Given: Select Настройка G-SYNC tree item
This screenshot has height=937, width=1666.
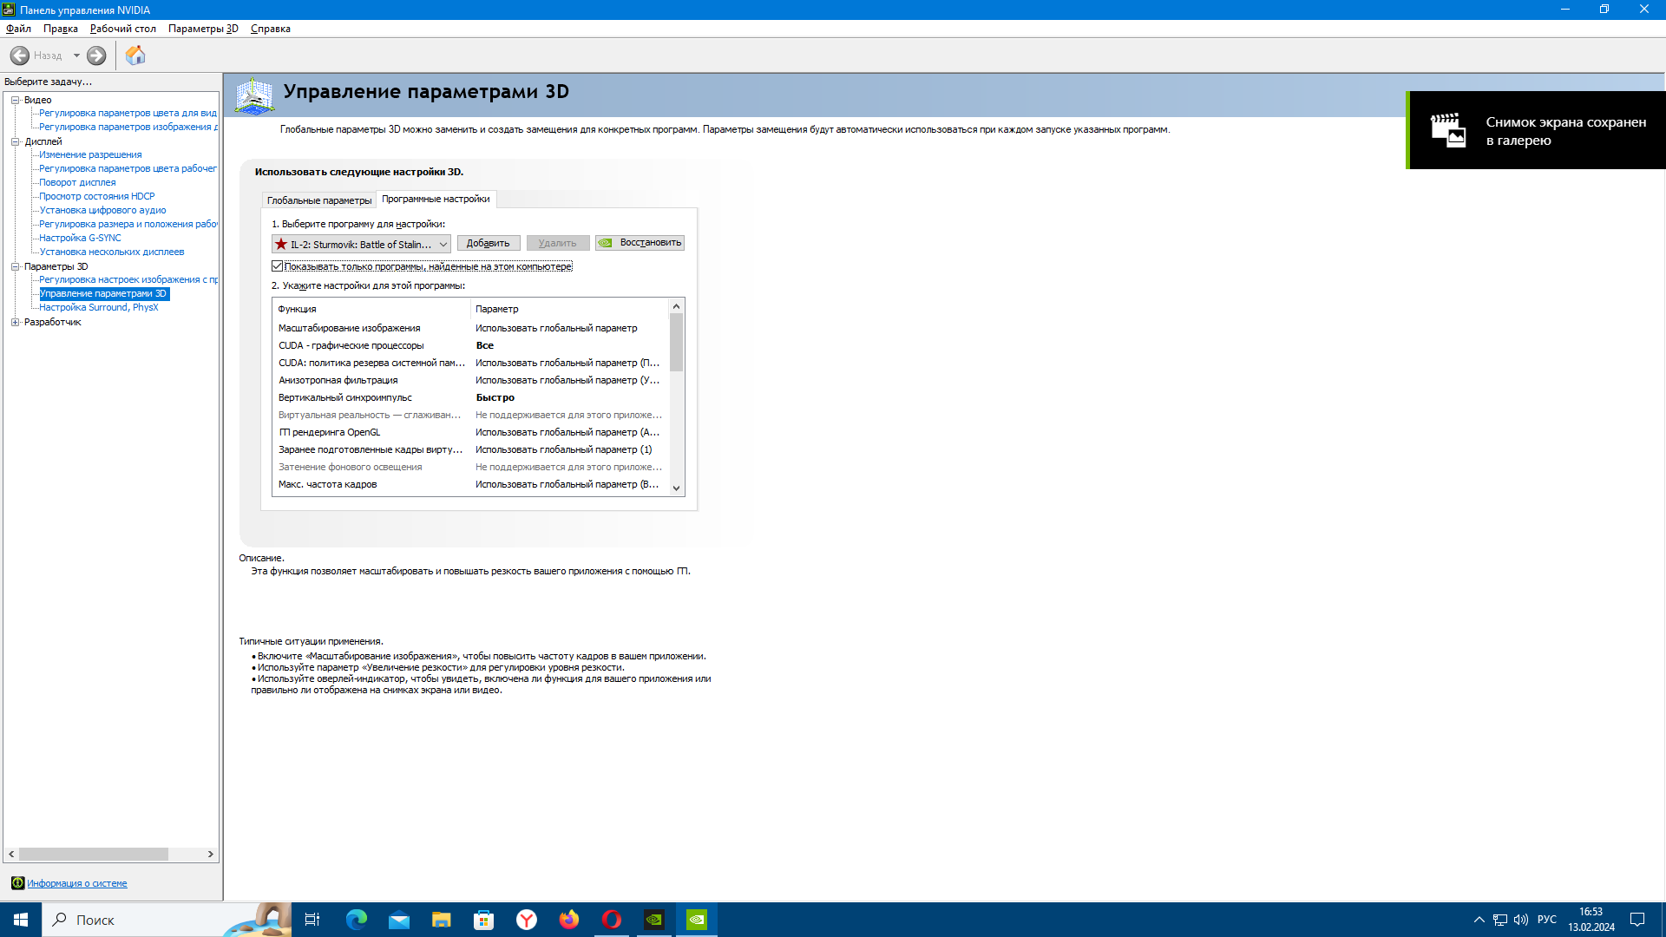Looking at the screenshot, I should [x=80, y=238].
